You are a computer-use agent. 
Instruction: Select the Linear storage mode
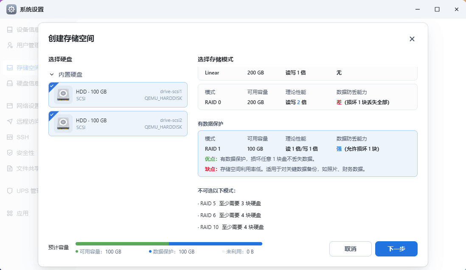click(307, 73)
